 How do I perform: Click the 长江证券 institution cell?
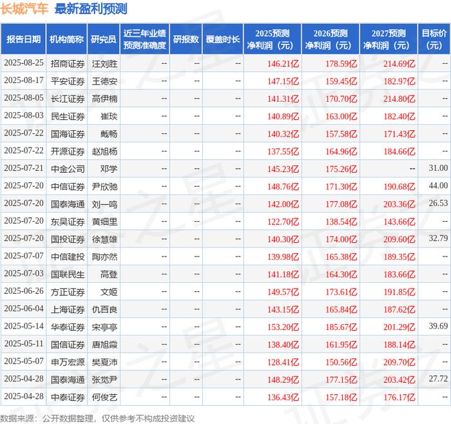pos(68,99)
